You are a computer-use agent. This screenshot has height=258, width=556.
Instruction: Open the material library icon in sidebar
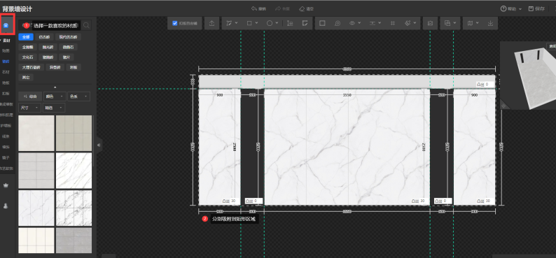coord(6,24)
